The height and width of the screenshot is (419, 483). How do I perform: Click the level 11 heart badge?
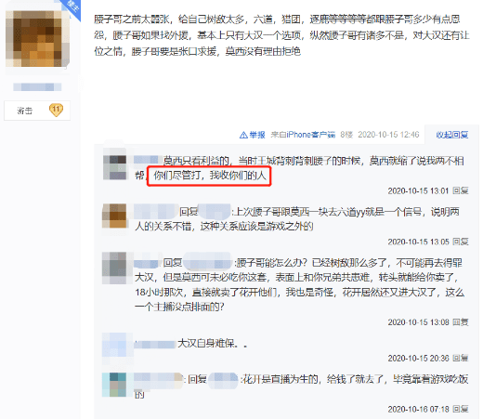pyautogui.click(x=56, y=110)
